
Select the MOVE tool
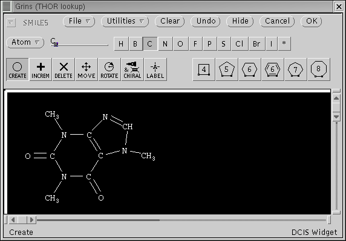86,69
